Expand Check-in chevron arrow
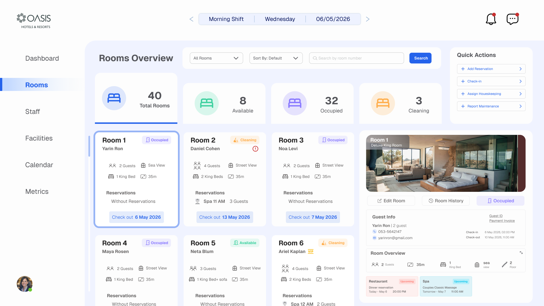This screenshot has height=306, width=544. [520, 81]
